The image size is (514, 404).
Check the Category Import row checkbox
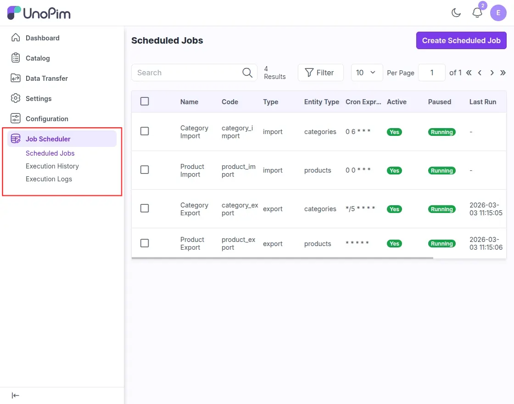click(145, 131)
